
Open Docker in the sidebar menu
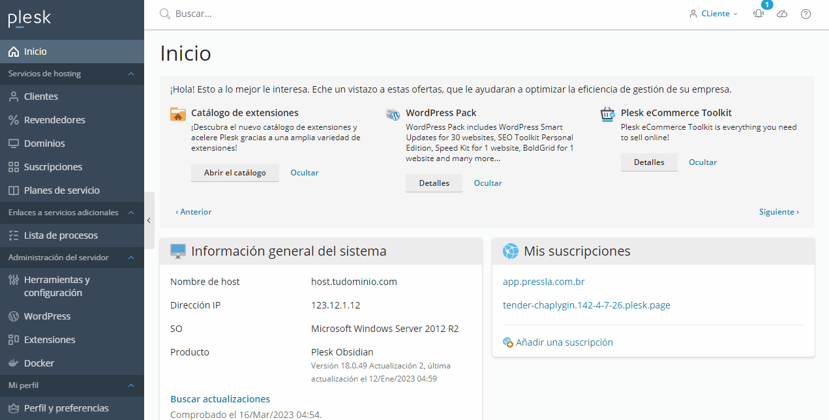tap(72, 363)
